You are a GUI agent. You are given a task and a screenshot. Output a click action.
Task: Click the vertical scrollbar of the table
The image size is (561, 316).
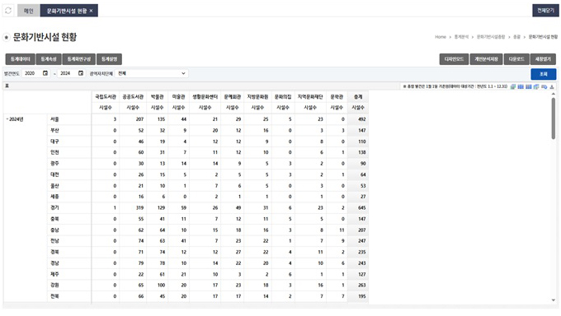[x=553, y=118]
